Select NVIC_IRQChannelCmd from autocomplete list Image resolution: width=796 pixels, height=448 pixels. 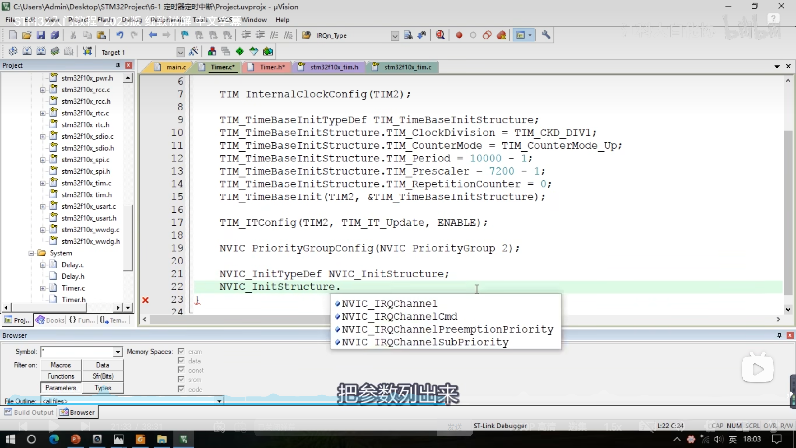(x=399, y=316)
